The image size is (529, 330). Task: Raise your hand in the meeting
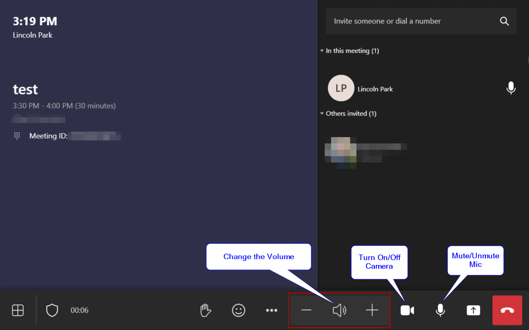point(205,310)
